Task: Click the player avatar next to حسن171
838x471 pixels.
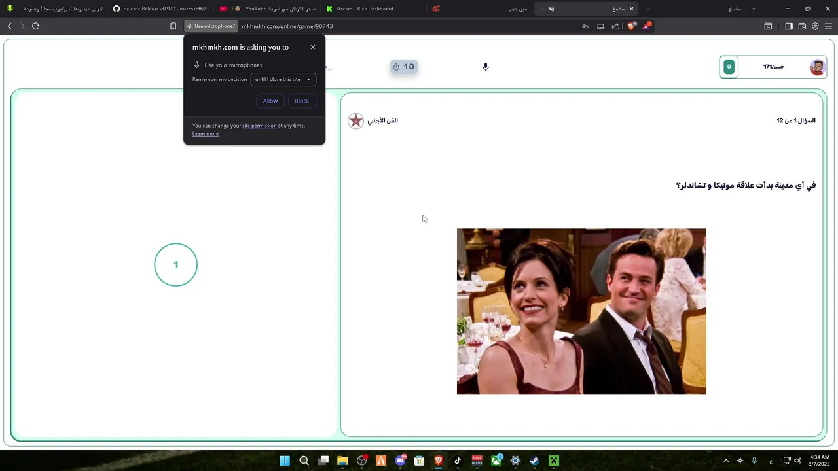Action: 817,67
